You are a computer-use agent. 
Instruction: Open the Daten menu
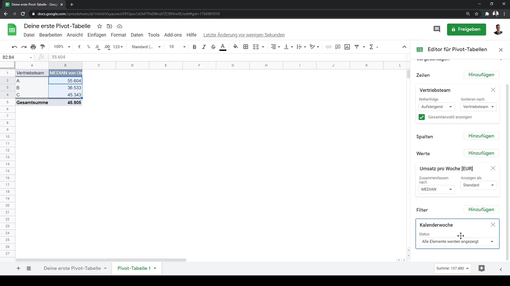137,35
